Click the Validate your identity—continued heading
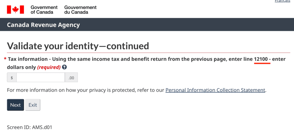 pos(78,46)
